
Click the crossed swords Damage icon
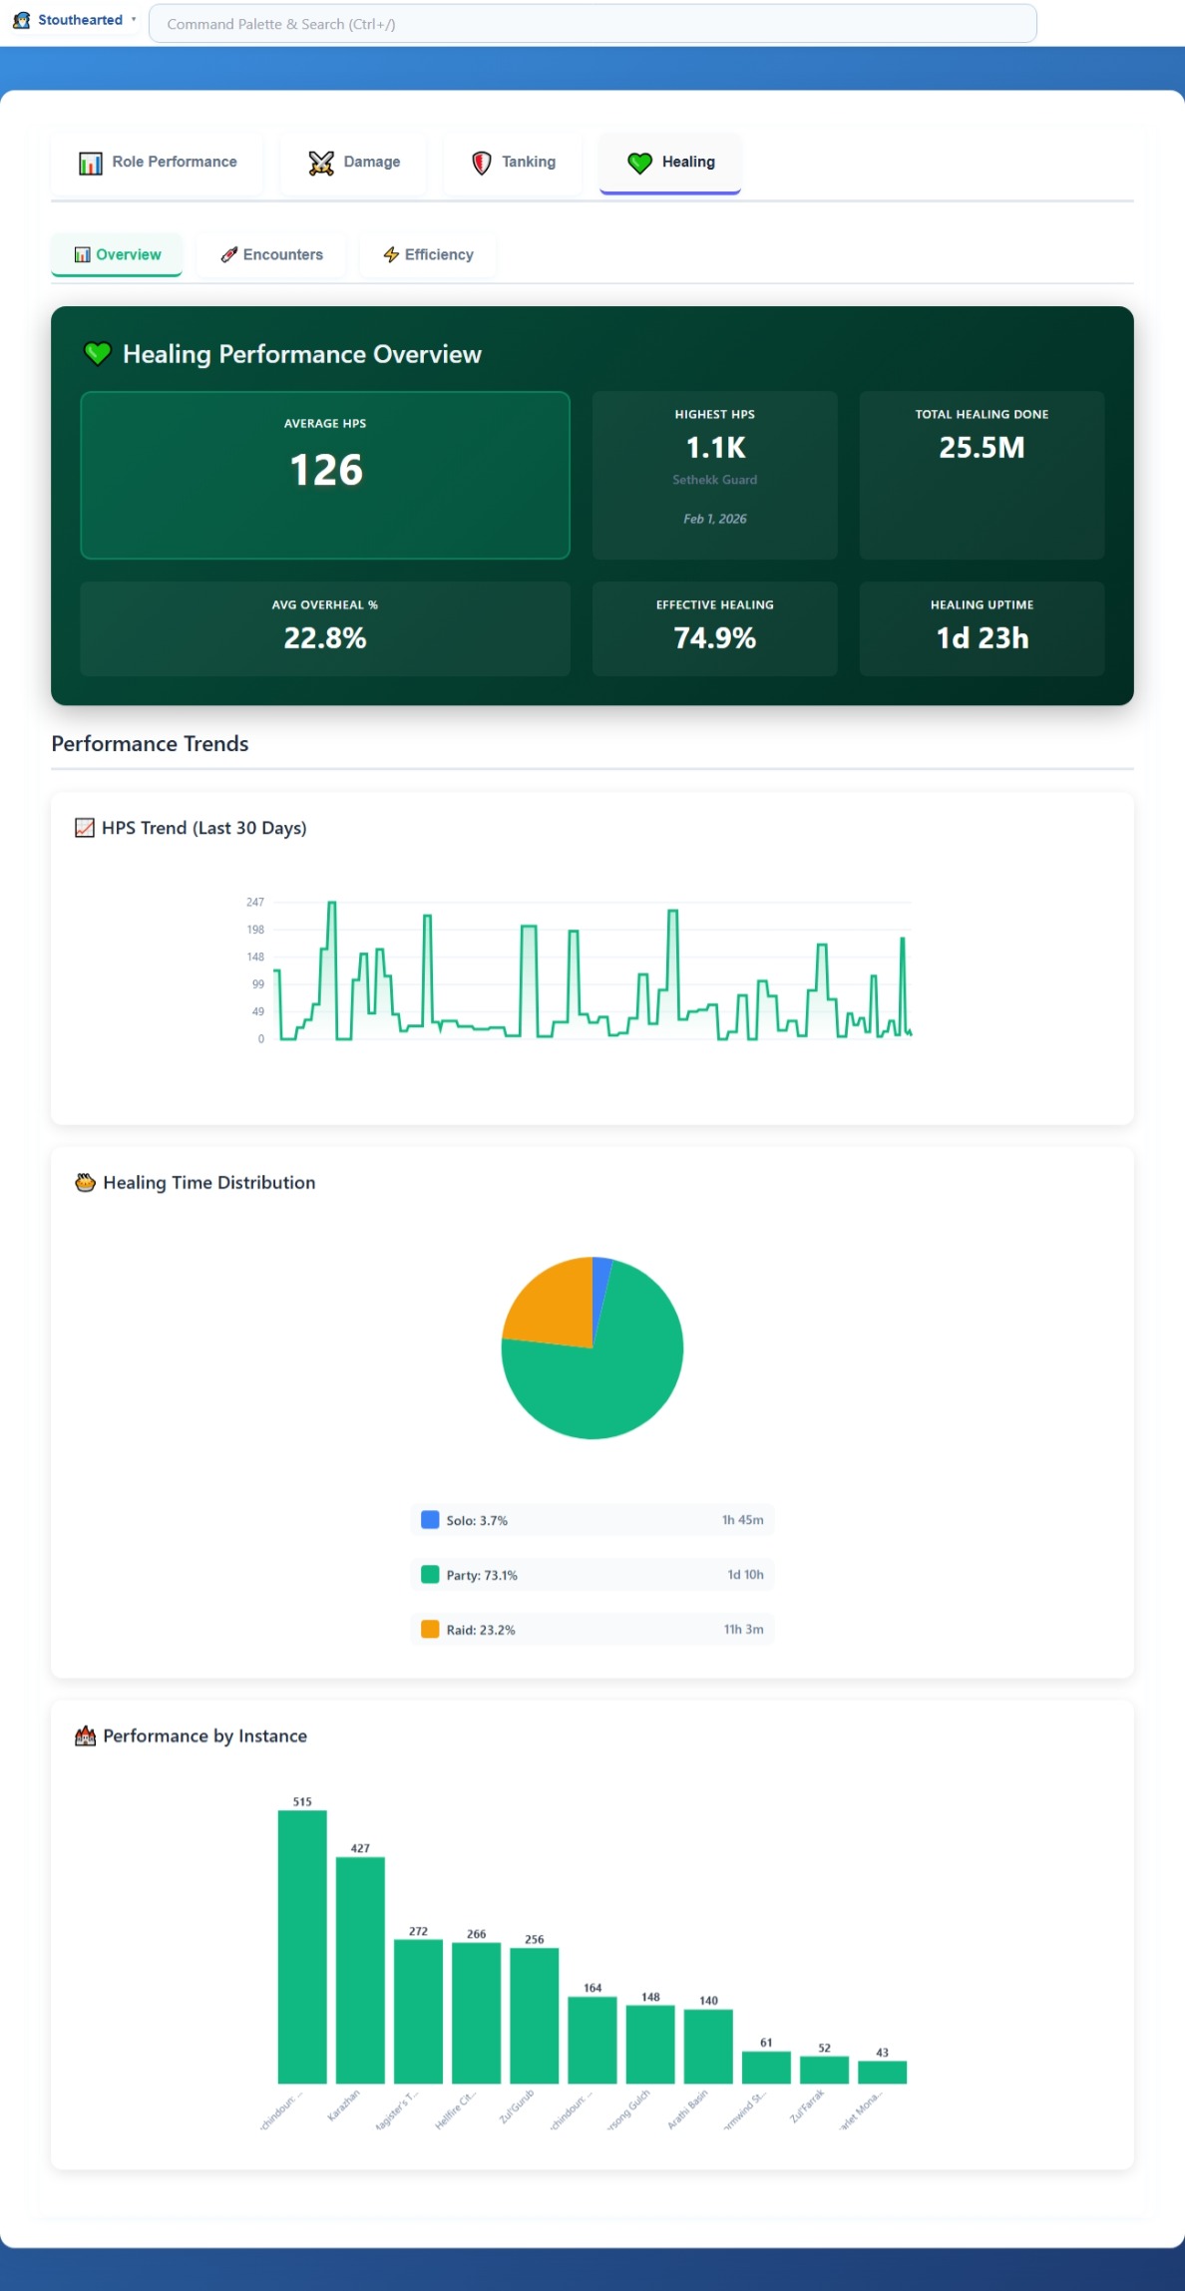point(321,163)
